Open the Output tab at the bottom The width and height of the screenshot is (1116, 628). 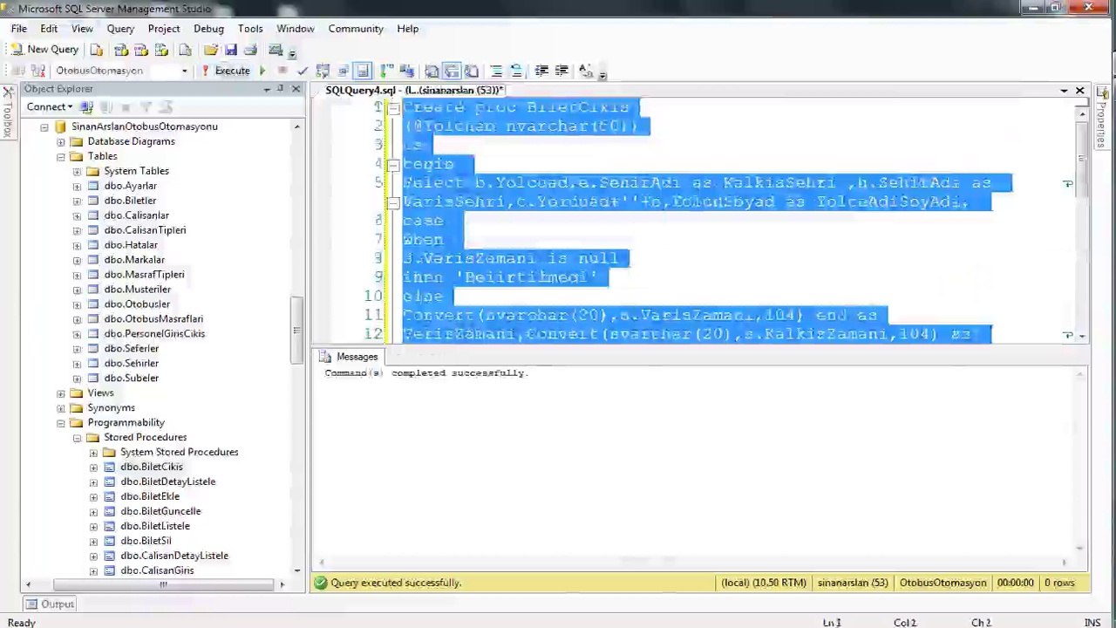click(50, 604)
